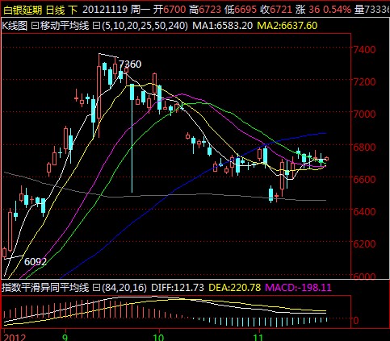Image resolution: width=390 pixels, height=341 pixels.
Task: Click the 周一 weekday label
Action: [140, 10]
